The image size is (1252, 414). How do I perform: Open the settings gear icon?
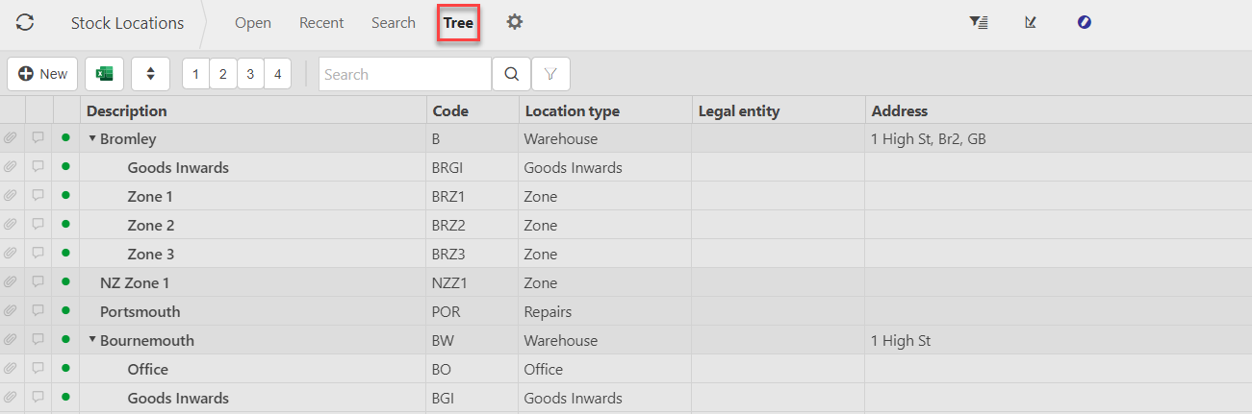pyautogui.click(x=515, y=22)
